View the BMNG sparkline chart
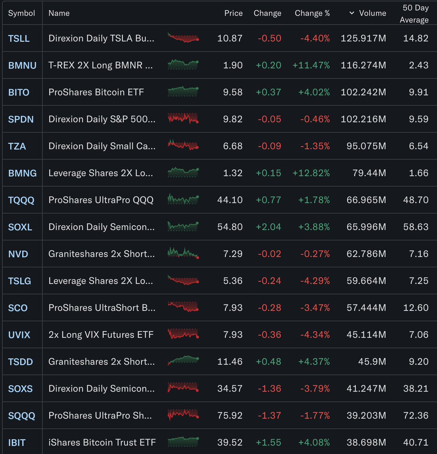 point(183,172)
